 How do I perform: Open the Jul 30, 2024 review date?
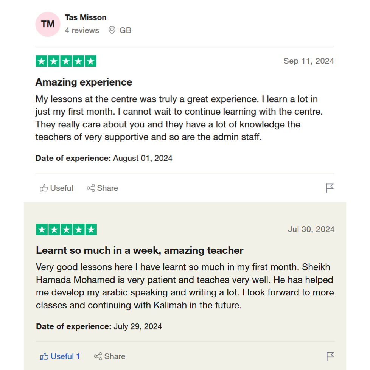[x=311, y=229]
